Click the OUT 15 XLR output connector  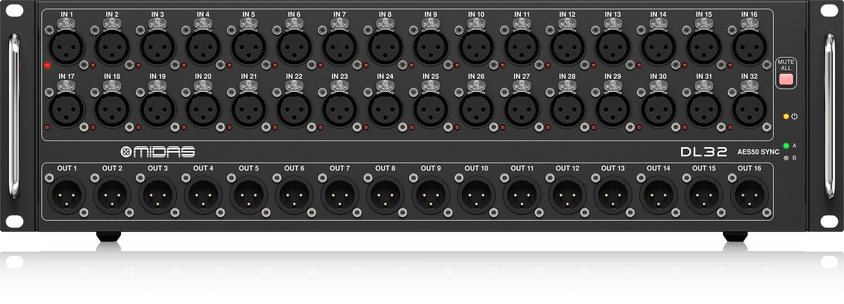click(704, 195)
